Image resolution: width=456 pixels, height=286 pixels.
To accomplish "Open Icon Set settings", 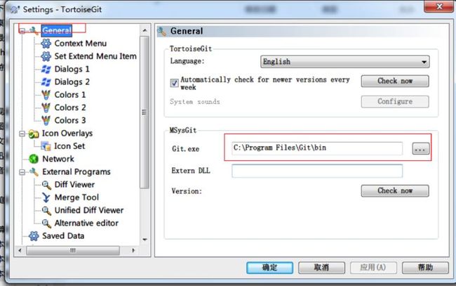I will [69, 146].
